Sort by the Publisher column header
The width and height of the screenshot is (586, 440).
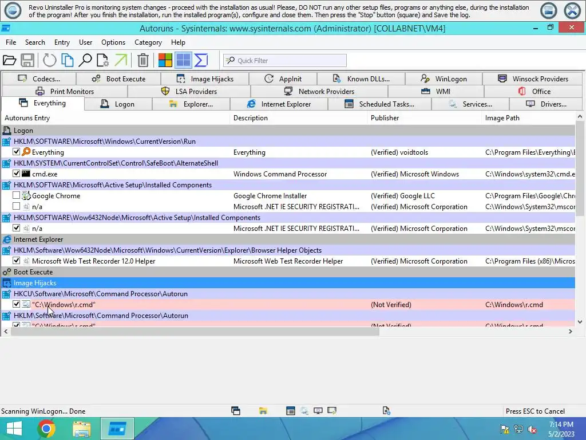424,118
